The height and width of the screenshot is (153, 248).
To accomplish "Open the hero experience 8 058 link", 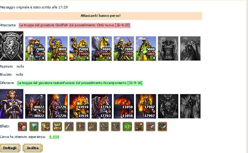I will (54, 137).
